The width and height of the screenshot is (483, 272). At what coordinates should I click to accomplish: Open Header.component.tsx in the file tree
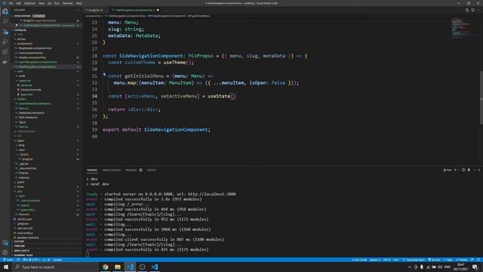coord(32,57)
